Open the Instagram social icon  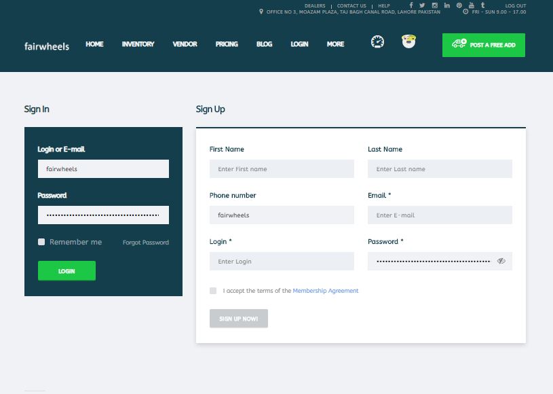pyautogui.click(x=435, y=5)
